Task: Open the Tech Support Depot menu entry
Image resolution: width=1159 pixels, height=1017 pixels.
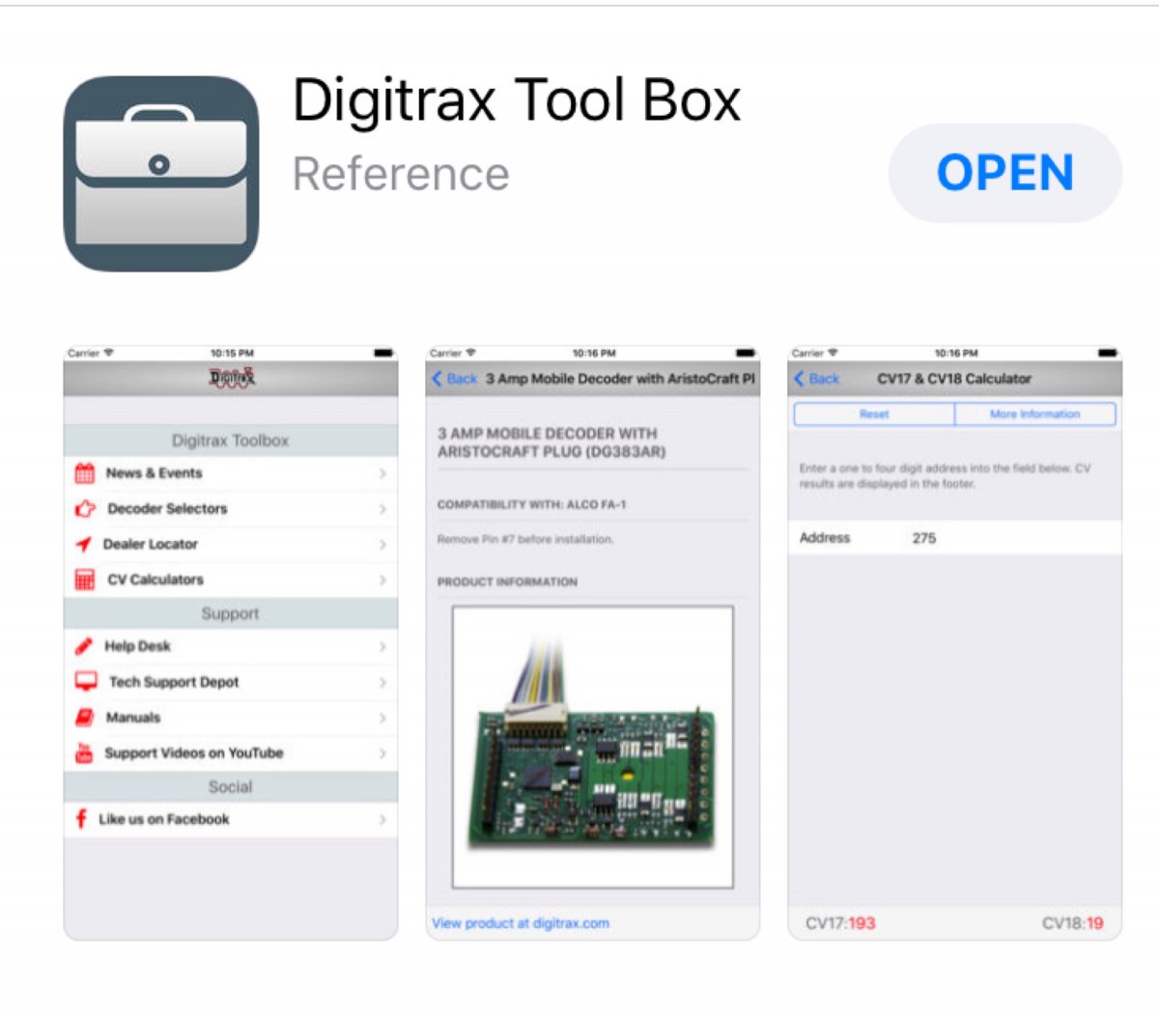Action: point(231,682)
